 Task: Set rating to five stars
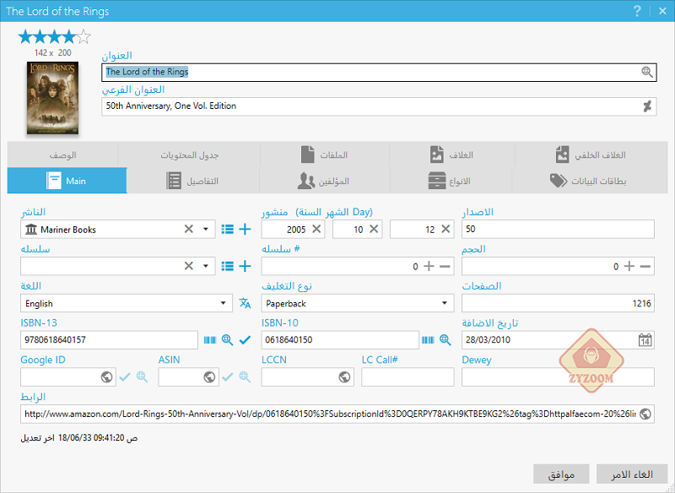click(x=84, y=37)
